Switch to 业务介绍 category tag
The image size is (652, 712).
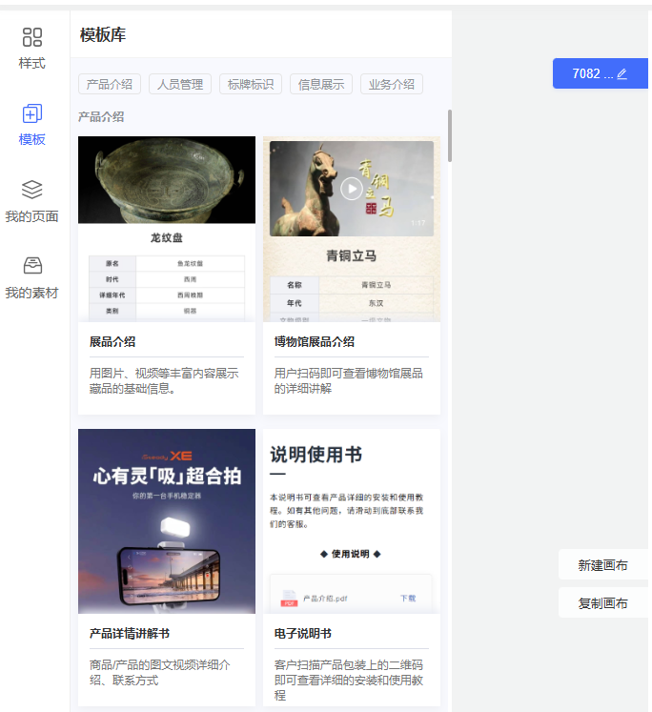click(x=392, y=84)
